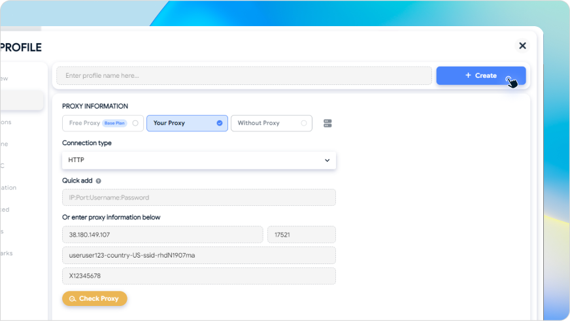Open the partially visible sidebar tab ending 'arks'
570x321 pixels.
click(6, 254)
